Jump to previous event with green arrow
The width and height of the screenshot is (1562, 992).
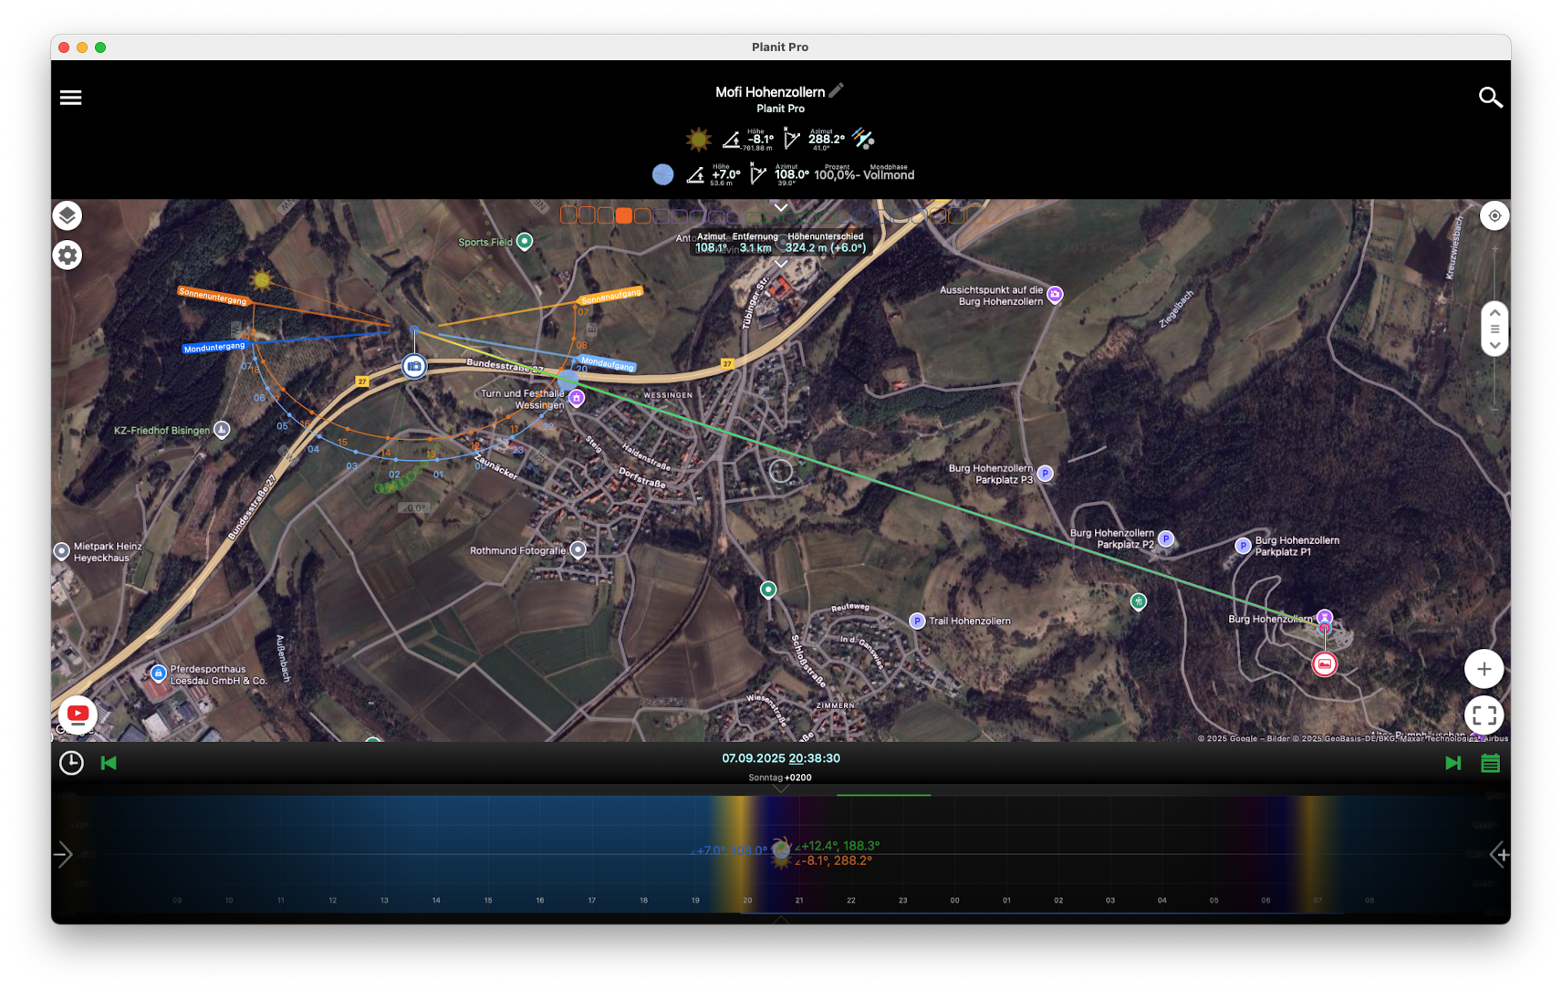click(109, 763)
